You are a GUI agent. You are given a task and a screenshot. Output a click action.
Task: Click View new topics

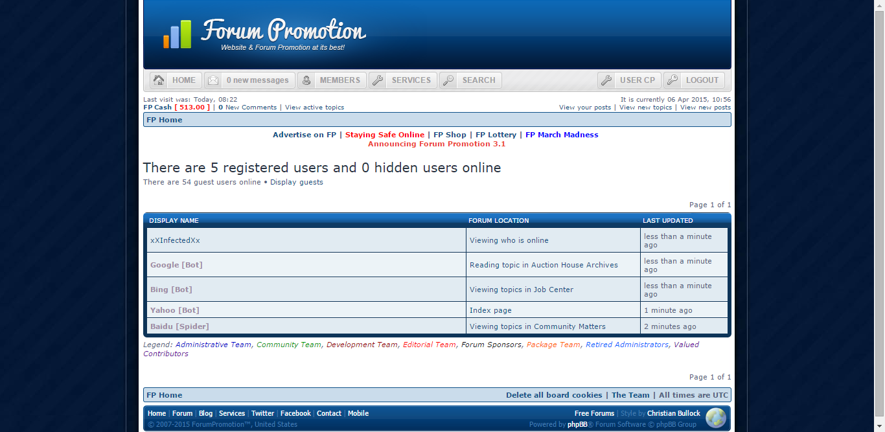coord(645,108)
